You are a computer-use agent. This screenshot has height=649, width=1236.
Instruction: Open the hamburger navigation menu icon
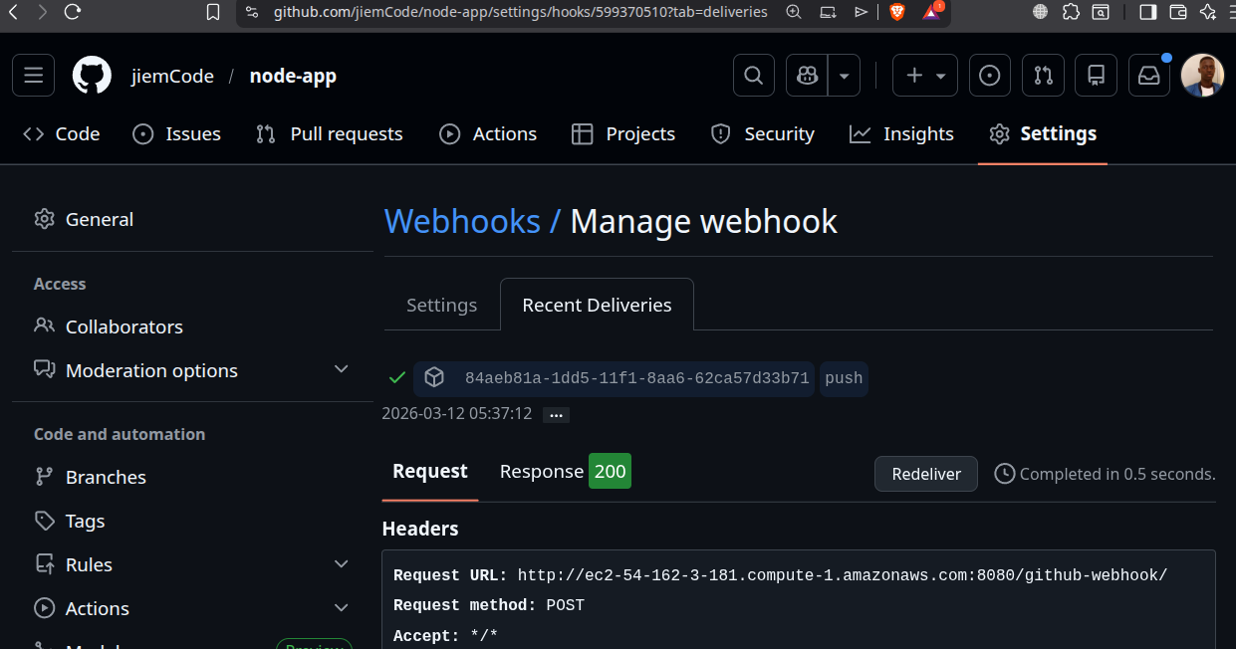33,75
